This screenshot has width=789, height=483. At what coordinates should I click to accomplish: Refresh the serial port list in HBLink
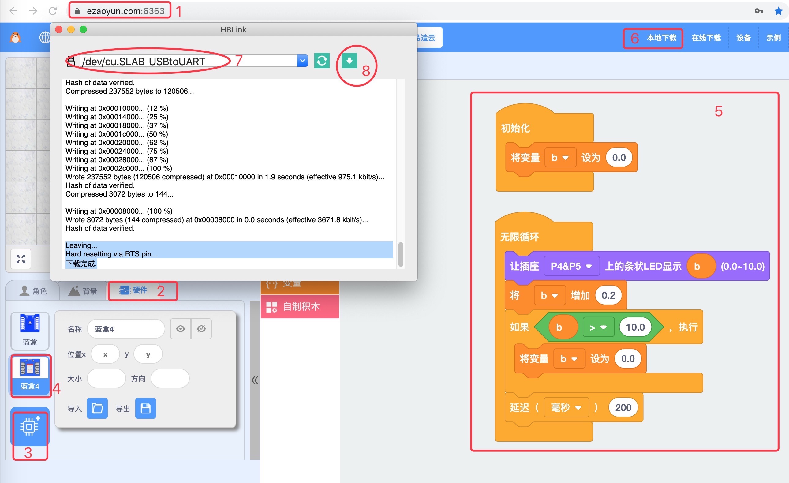point(322,61)
